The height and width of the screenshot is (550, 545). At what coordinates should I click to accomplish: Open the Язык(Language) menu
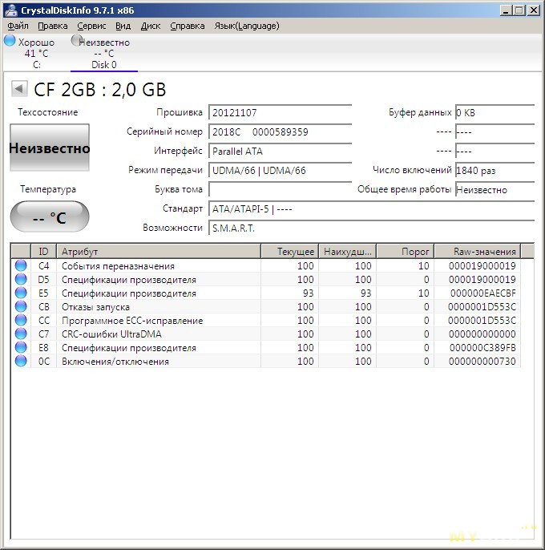pos(247,26)
